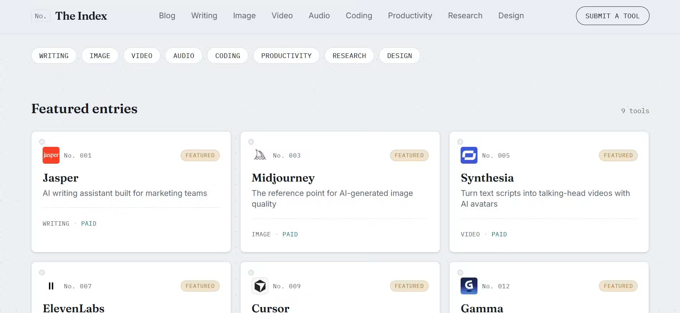680x313 pixels.
Task: Click the PAID label on Midjourney card
Action: click(290, 234)
